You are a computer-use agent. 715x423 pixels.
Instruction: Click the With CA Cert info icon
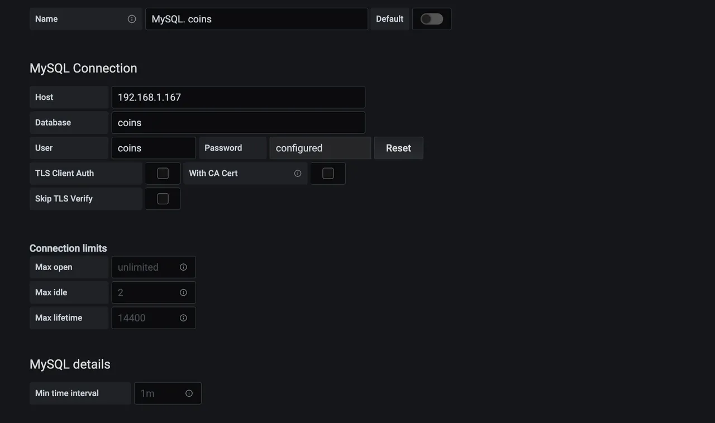pos(298,174)
